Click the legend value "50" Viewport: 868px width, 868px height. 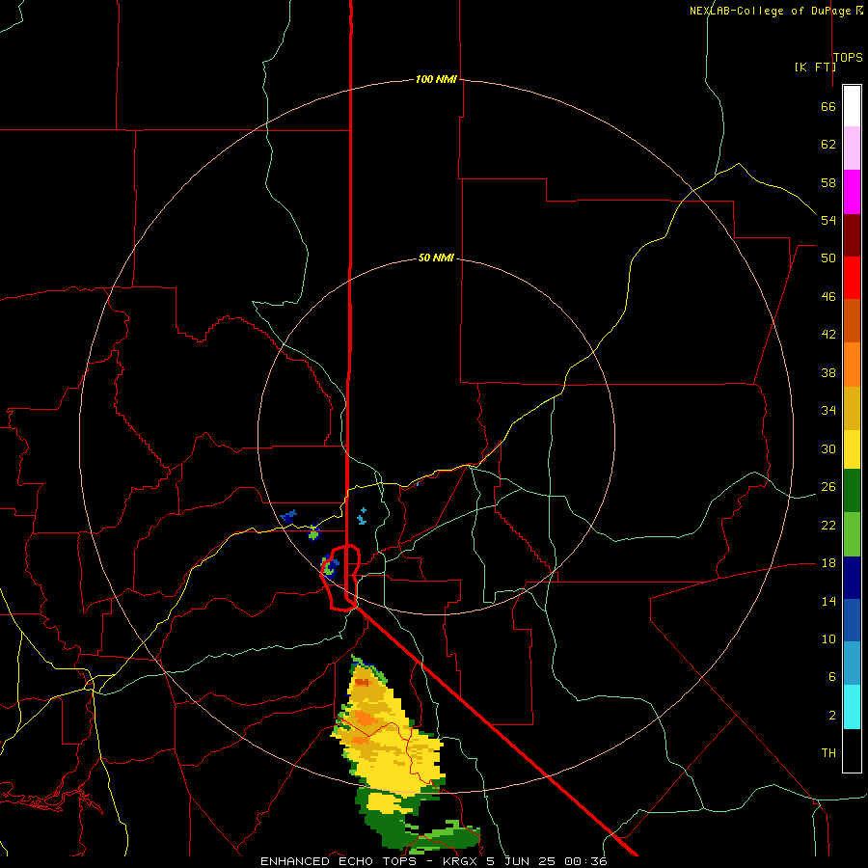coord(828,258)
